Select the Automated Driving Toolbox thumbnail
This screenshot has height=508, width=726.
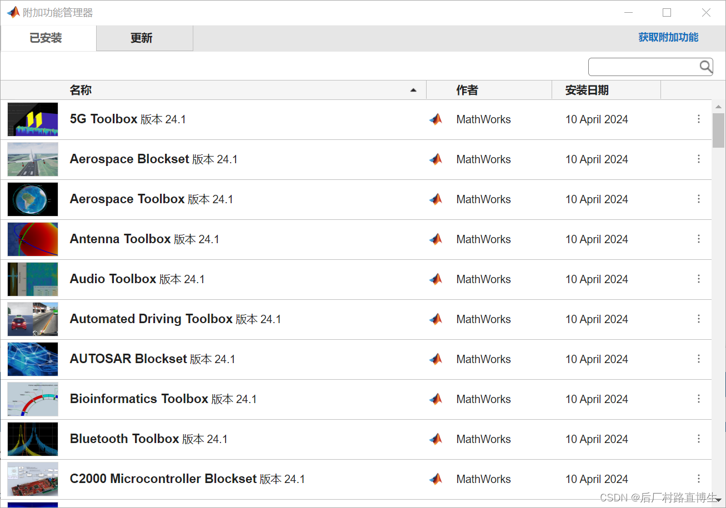(33, 319)
